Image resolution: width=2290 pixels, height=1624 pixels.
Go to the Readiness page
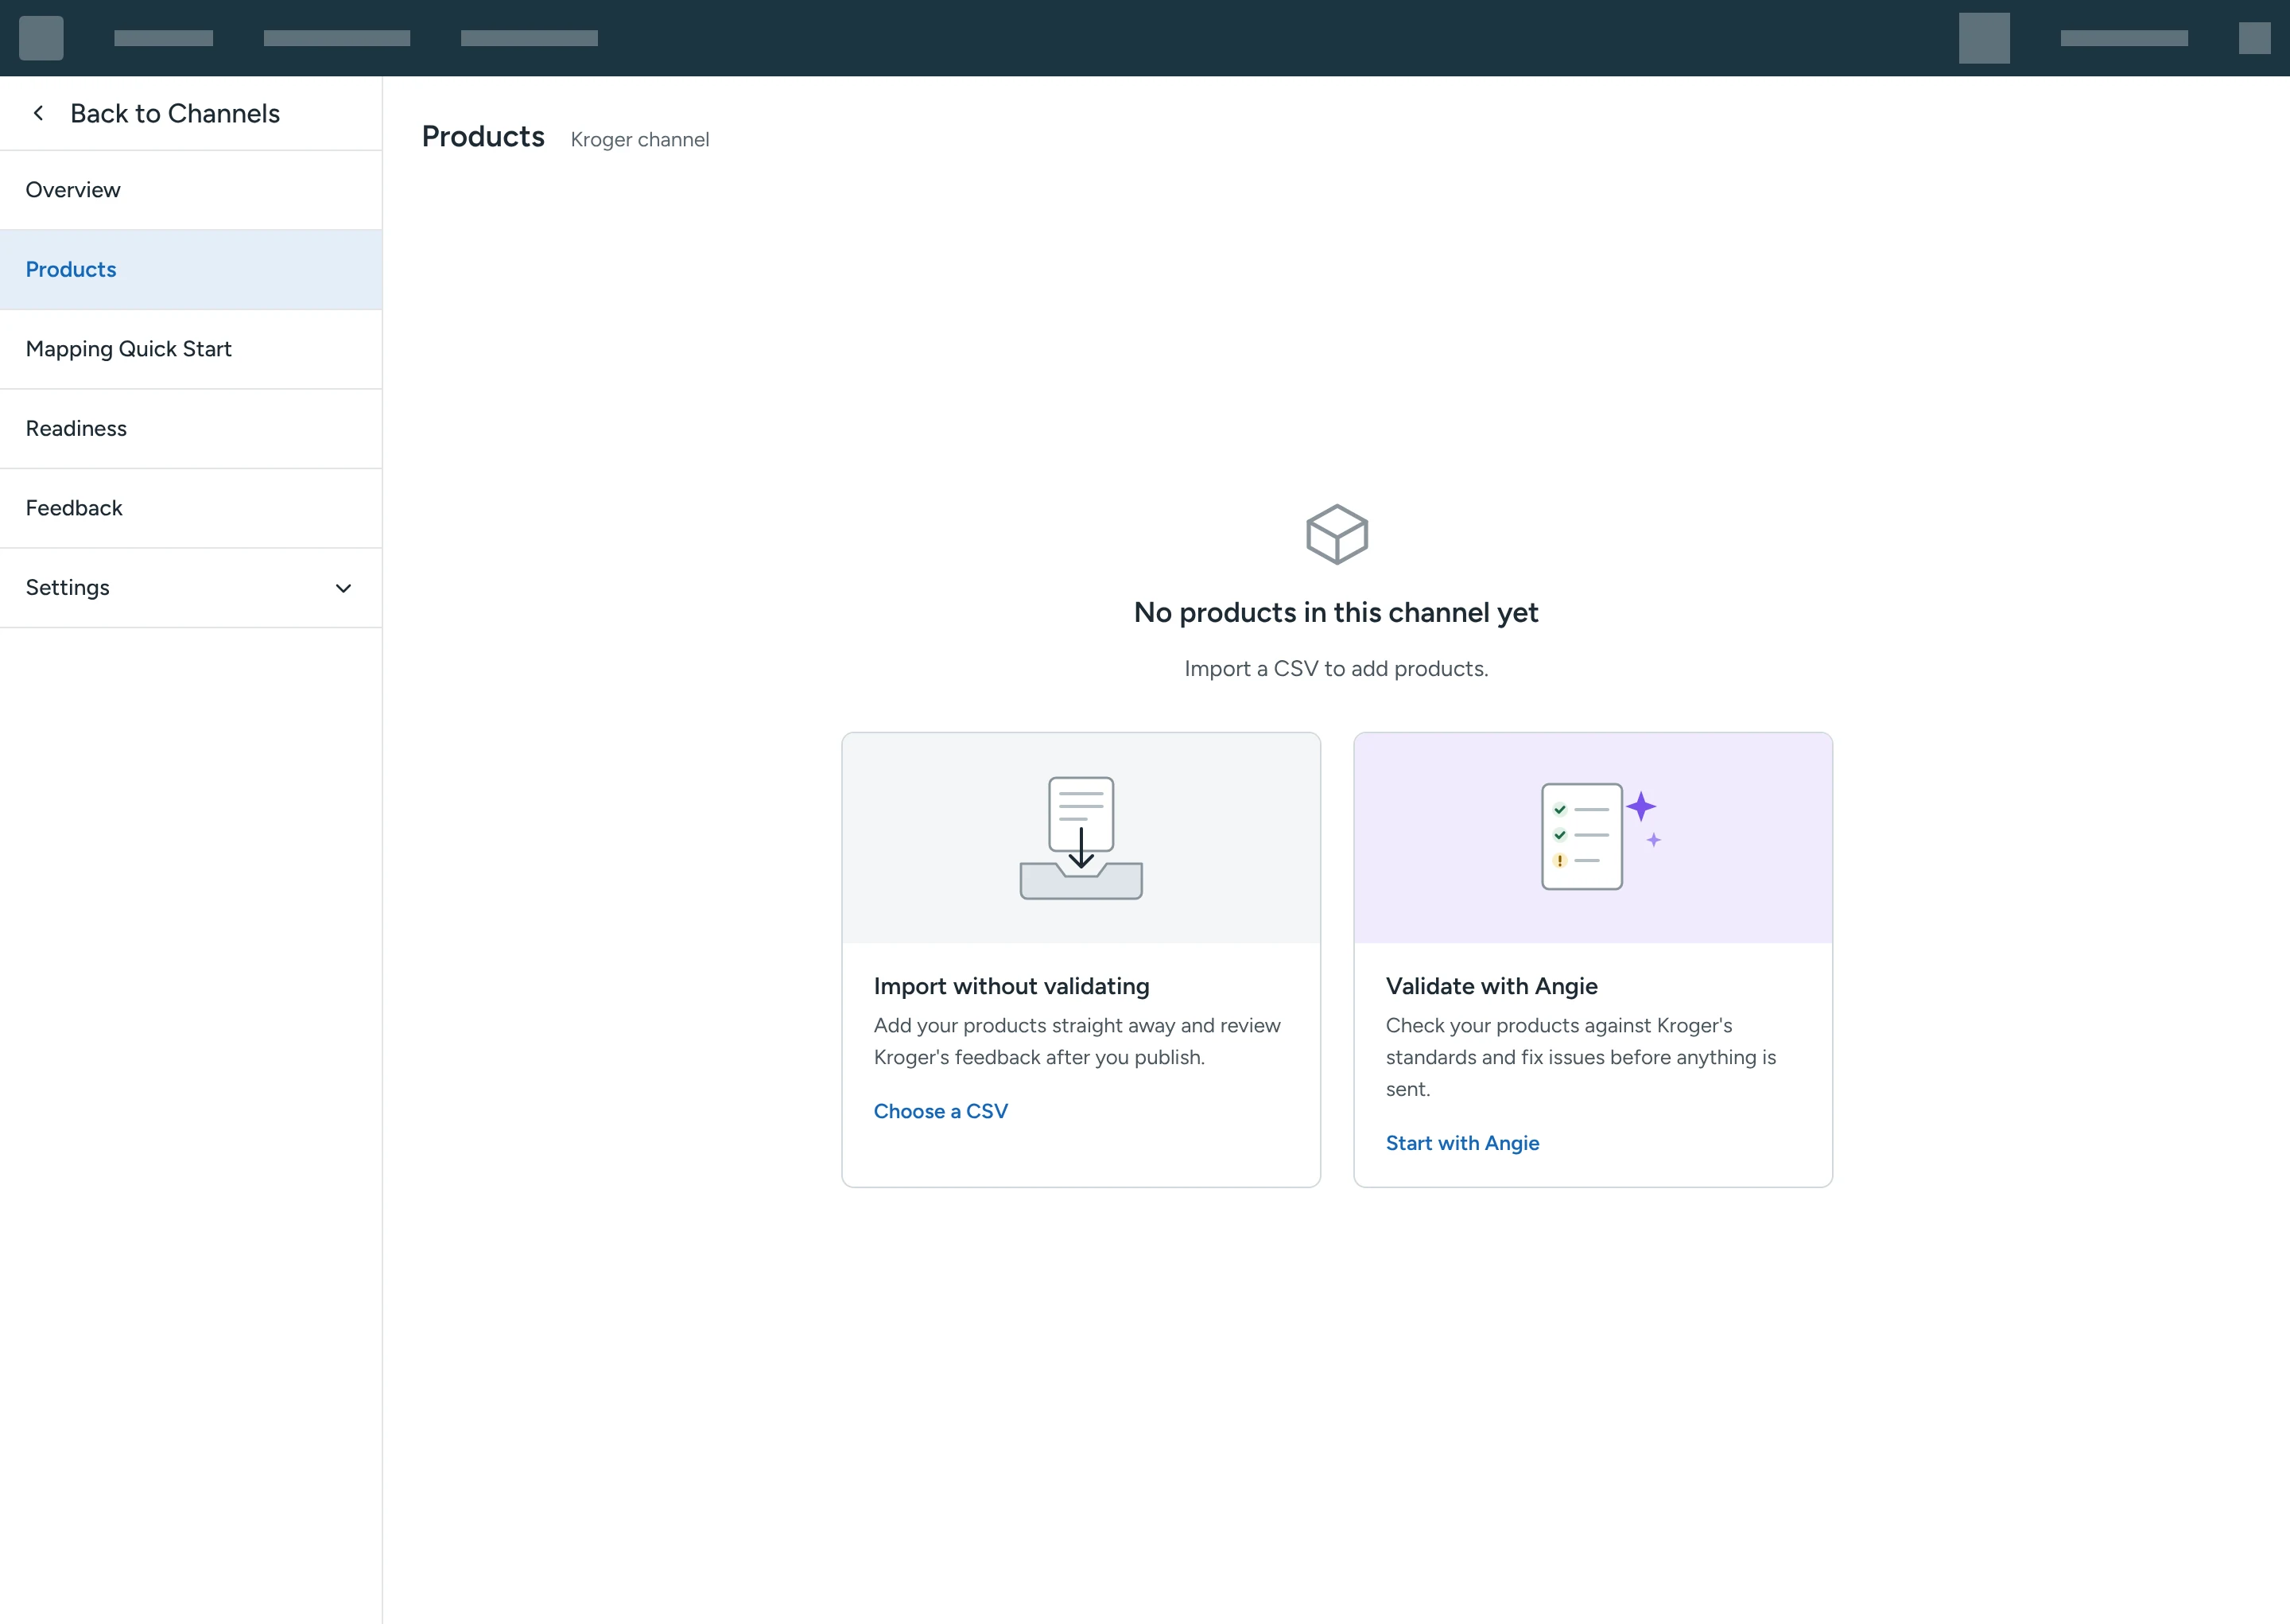click(x=191, y=429)
